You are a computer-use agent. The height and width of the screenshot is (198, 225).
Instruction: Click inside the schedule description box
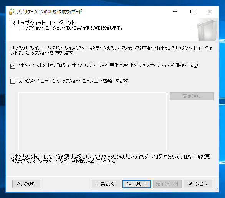[x=93, y=121]
